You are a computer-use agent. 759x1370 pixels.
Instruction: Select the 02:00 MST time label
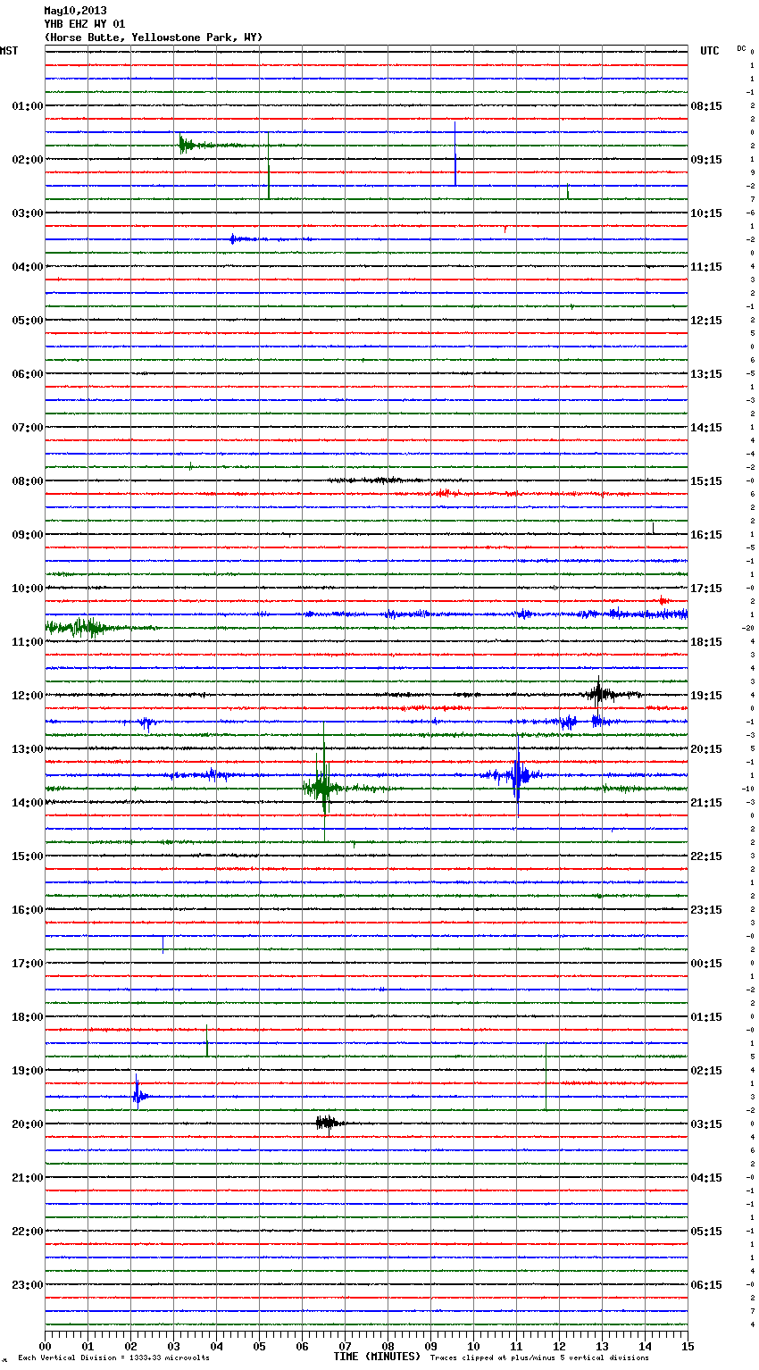click(28, 160)
